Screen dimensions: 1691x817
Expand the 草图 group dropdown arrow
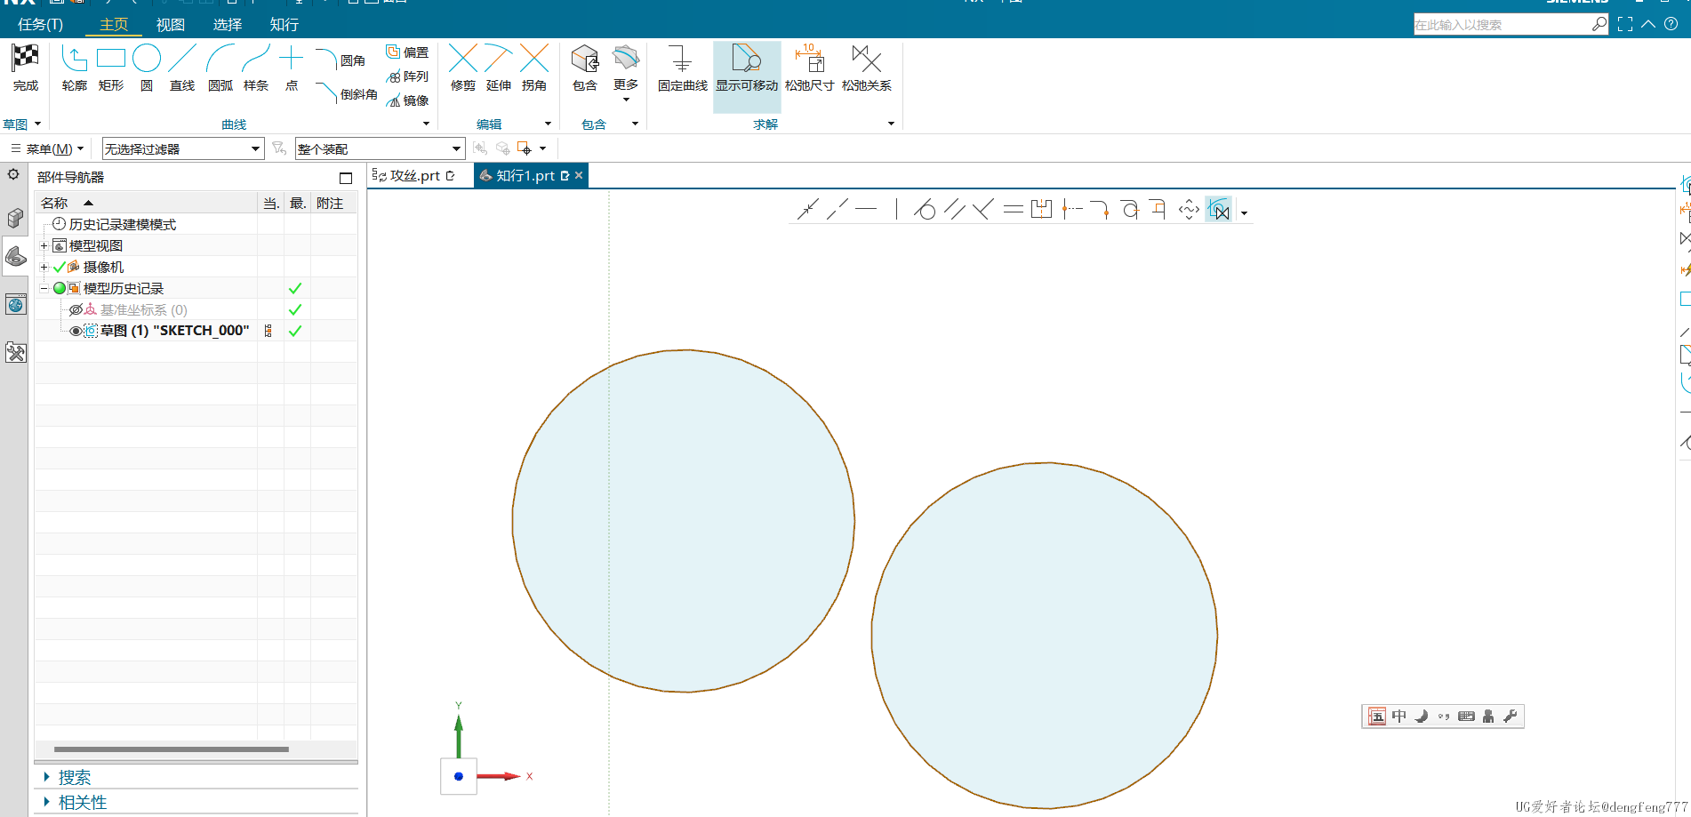[x=37, y=124]
